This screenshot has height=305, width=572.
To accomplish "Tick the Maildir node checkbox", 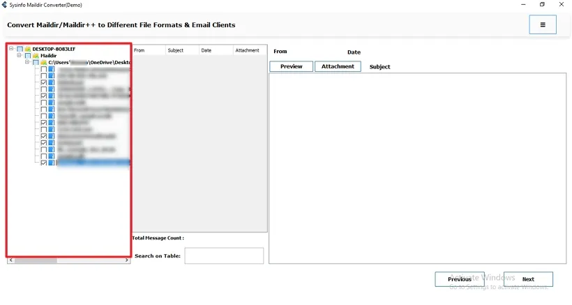I will (x=28, y=56).
